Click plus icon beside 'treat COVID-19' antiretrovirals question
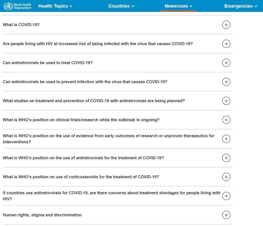263x226 pixels. pos(226,63)
